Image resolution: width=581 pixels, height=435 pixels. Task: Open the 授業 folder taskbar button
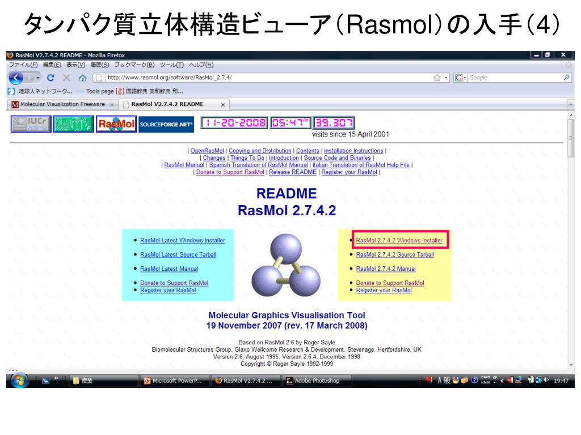tap(104, 380)
